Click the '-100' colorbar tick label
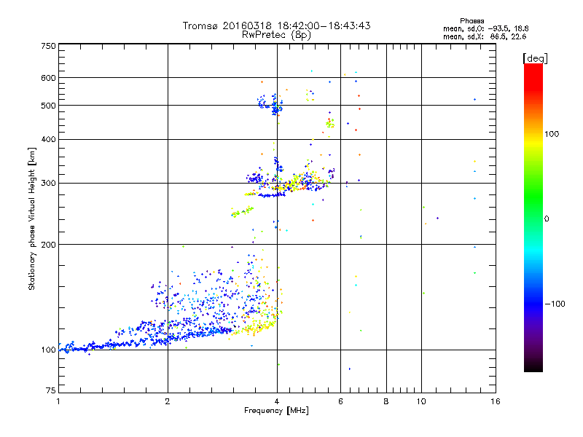The width and height of the screenshot is (583, 437). point(555,304)
